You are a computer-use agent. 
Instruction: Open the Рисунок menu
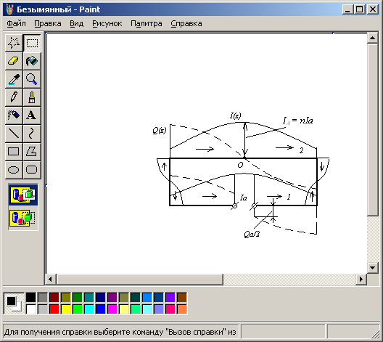click(x=107, y=23)
